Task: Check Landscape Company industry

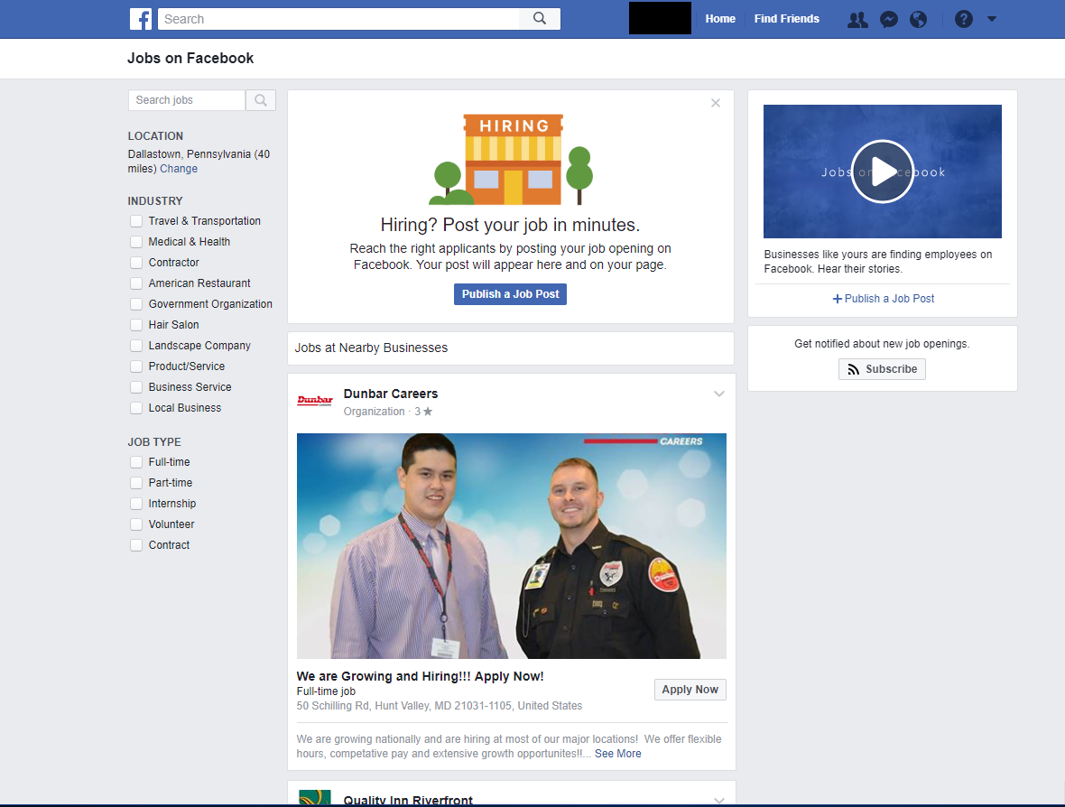Action: (x=136, y=346)
